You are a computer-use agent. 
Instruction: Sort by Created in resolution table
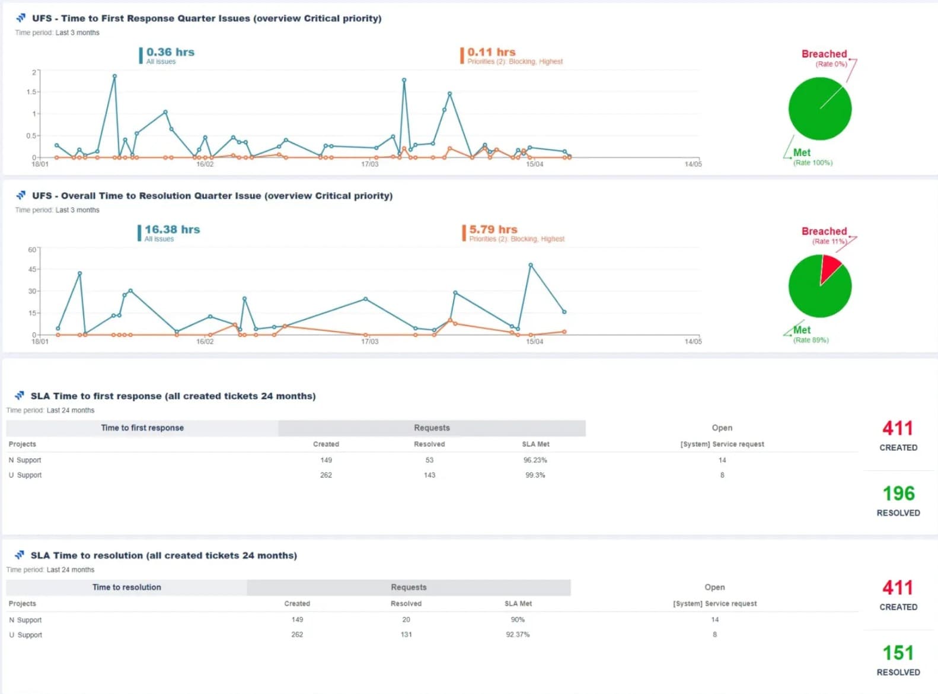coord(297,604)
